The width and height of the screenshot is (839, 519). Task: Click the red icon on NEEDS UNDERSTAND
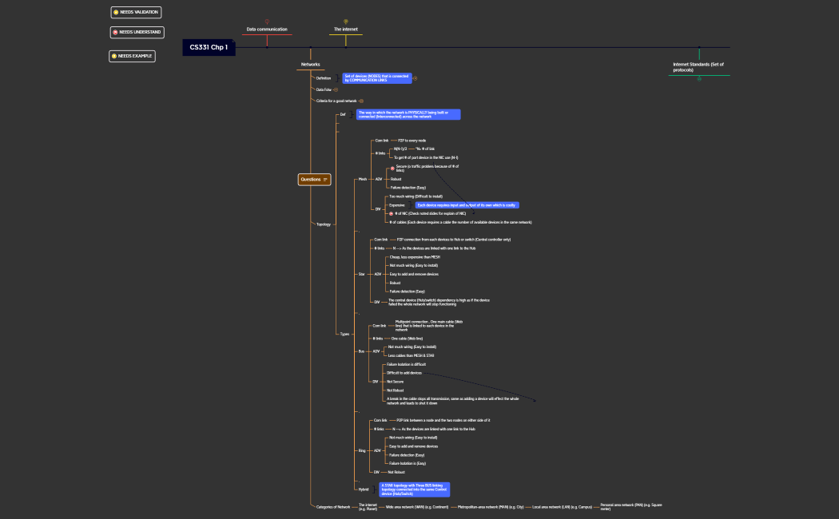(116, 33)
